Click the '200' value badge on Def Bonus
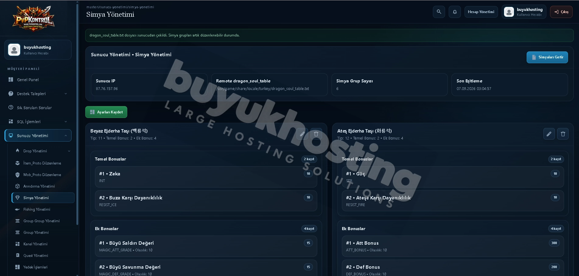 point(554,267)
